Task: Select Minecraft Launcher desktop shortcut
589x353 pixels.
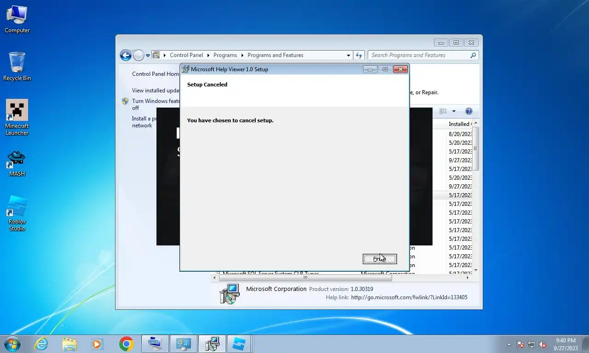Action: point(17,118)
